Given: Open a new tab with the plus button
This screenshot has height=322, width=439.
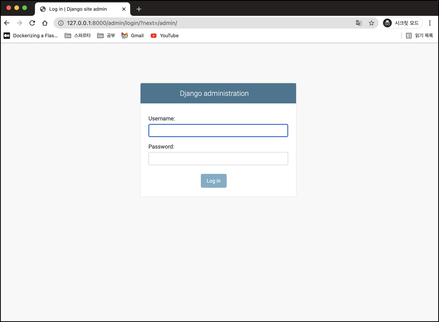Looking at the screenshot, I should pos(139,9).
